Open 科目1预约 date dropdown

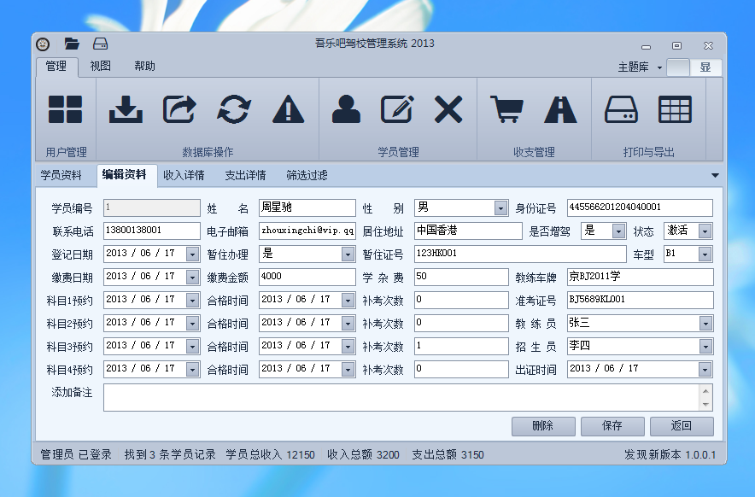pyautogui.click(x=193, y=301)
